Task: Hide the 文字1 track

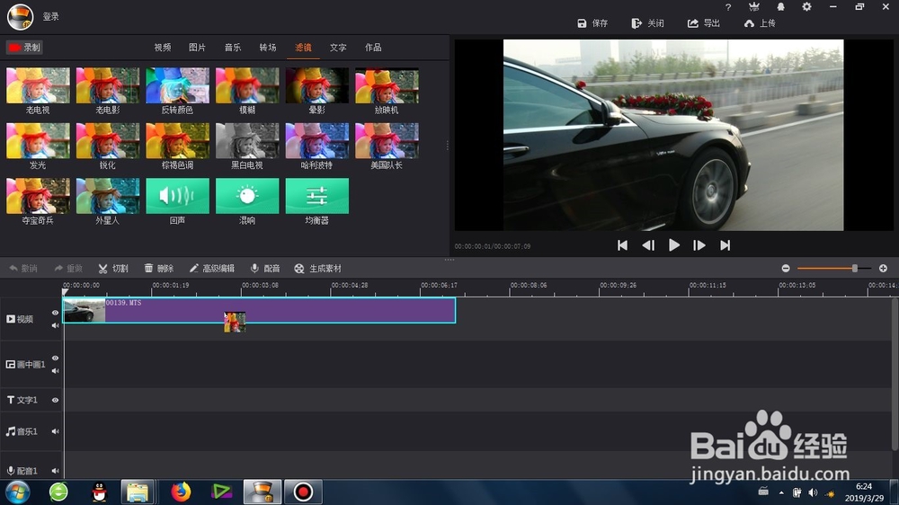Action: [x=55, y=400]
